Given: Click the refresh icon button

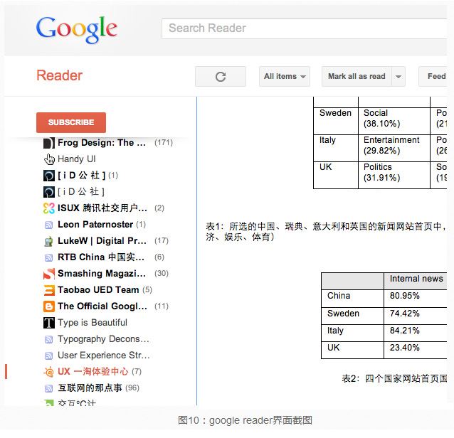Looking at the screenshot, I should pyautogui.click(x=221, y=76).
